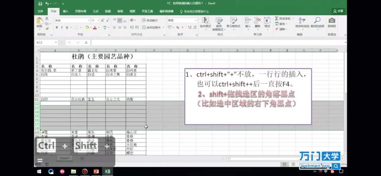The image size is (381, 176).
Task: Click the formula bar input
Action: (218, 43)
